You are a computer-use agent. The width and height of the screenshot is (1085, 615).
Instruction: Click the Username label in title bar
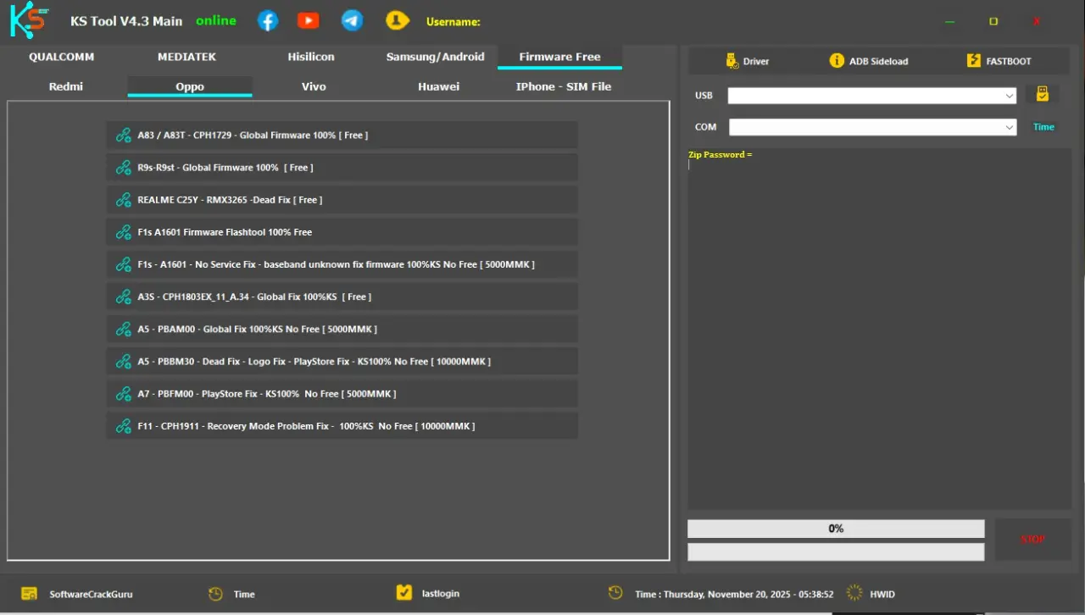click(x=453, y=22)
